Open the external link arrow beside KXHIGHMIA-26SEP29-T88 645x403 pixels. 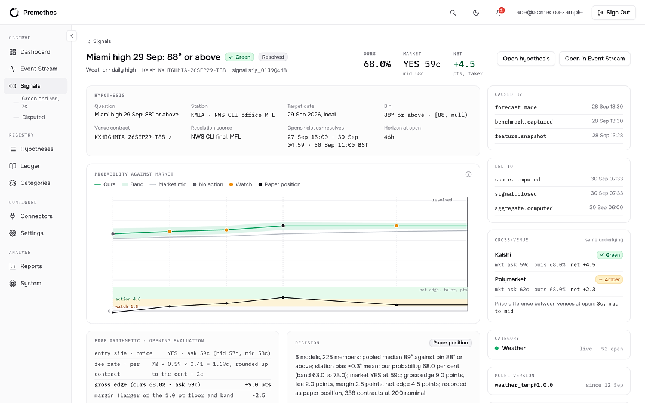[x=170, y=137]
